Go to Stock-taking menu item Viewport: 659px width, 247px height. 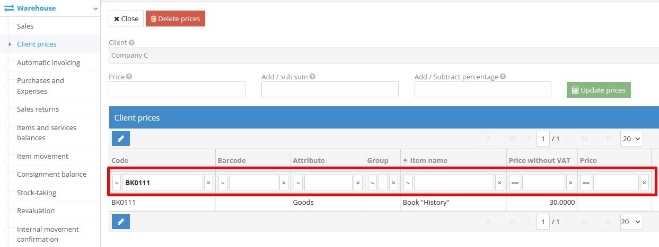(37, 193)
